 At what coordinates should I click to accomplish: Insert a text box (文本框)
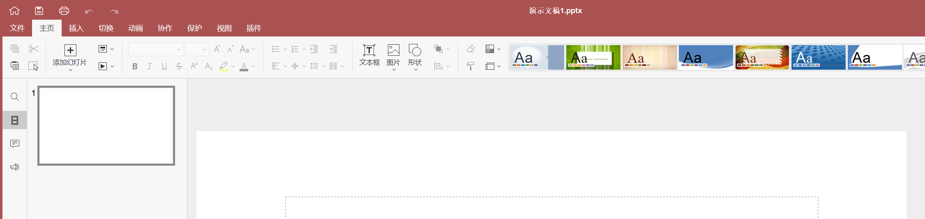[369, 55]
